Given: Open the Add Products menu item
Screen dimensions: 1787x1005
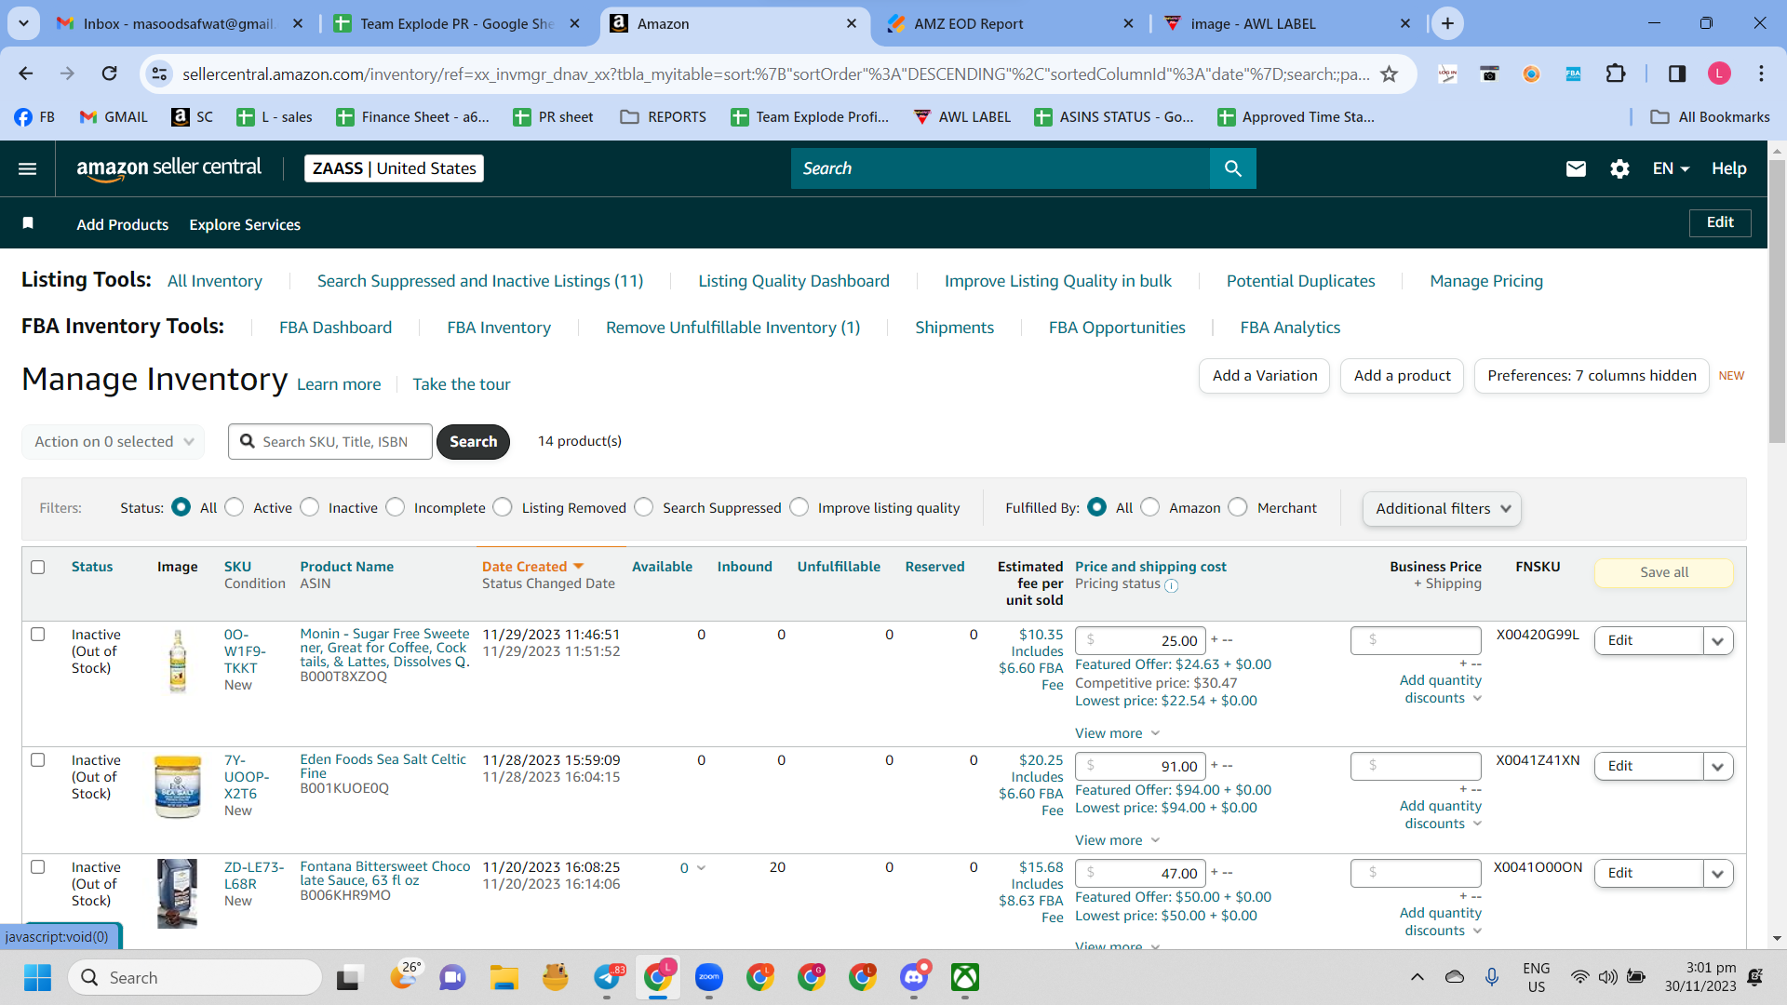Looking at the screenshot, I should pyautogui.click(x=122, y=224).
